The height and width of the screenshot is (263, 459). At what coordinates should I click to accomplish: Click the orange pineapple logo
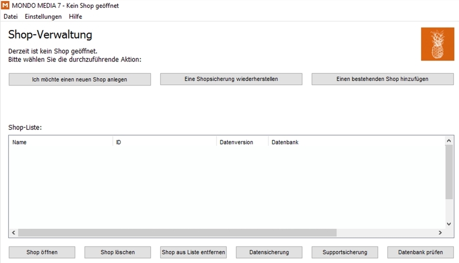coord(437,44)
